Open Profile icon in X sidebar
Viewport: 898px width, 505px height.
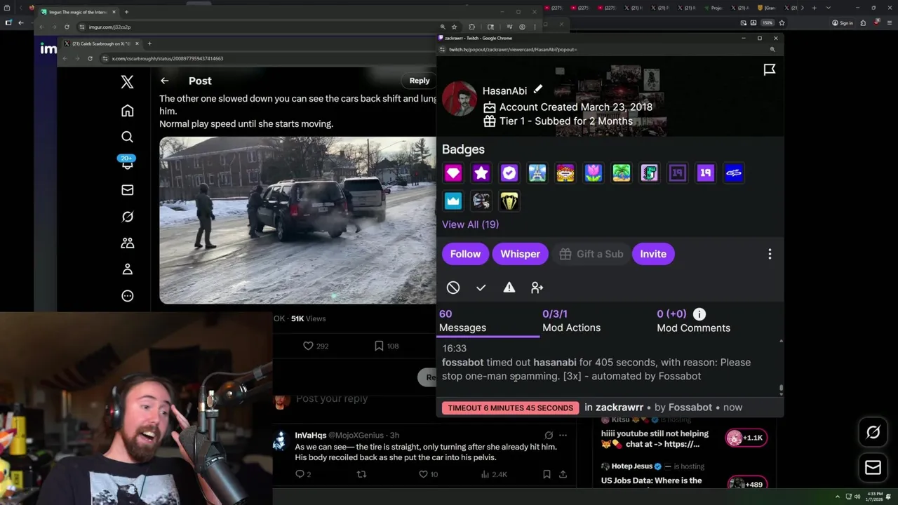click(127, 269)
